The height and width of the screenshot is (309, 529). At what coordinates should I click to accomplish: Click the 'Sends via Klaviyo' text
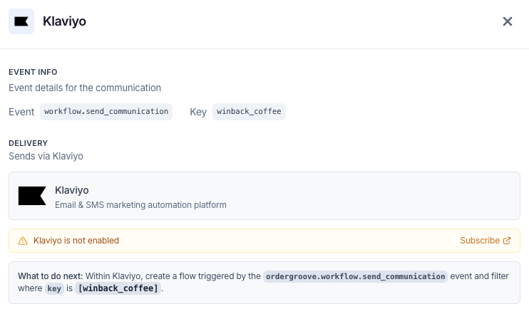[46, 157]
